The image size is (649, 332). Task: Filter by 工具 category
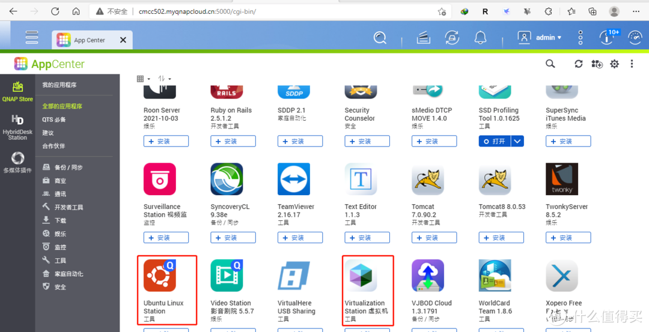[55, 261]
